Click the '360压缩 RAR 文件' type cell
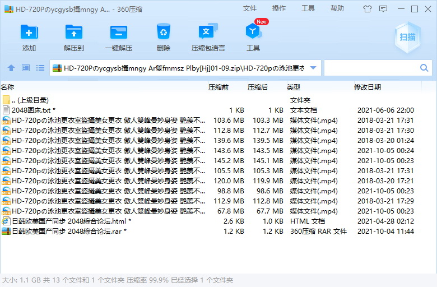Screen dimensions: 437x287 click(x=319, y=231)
